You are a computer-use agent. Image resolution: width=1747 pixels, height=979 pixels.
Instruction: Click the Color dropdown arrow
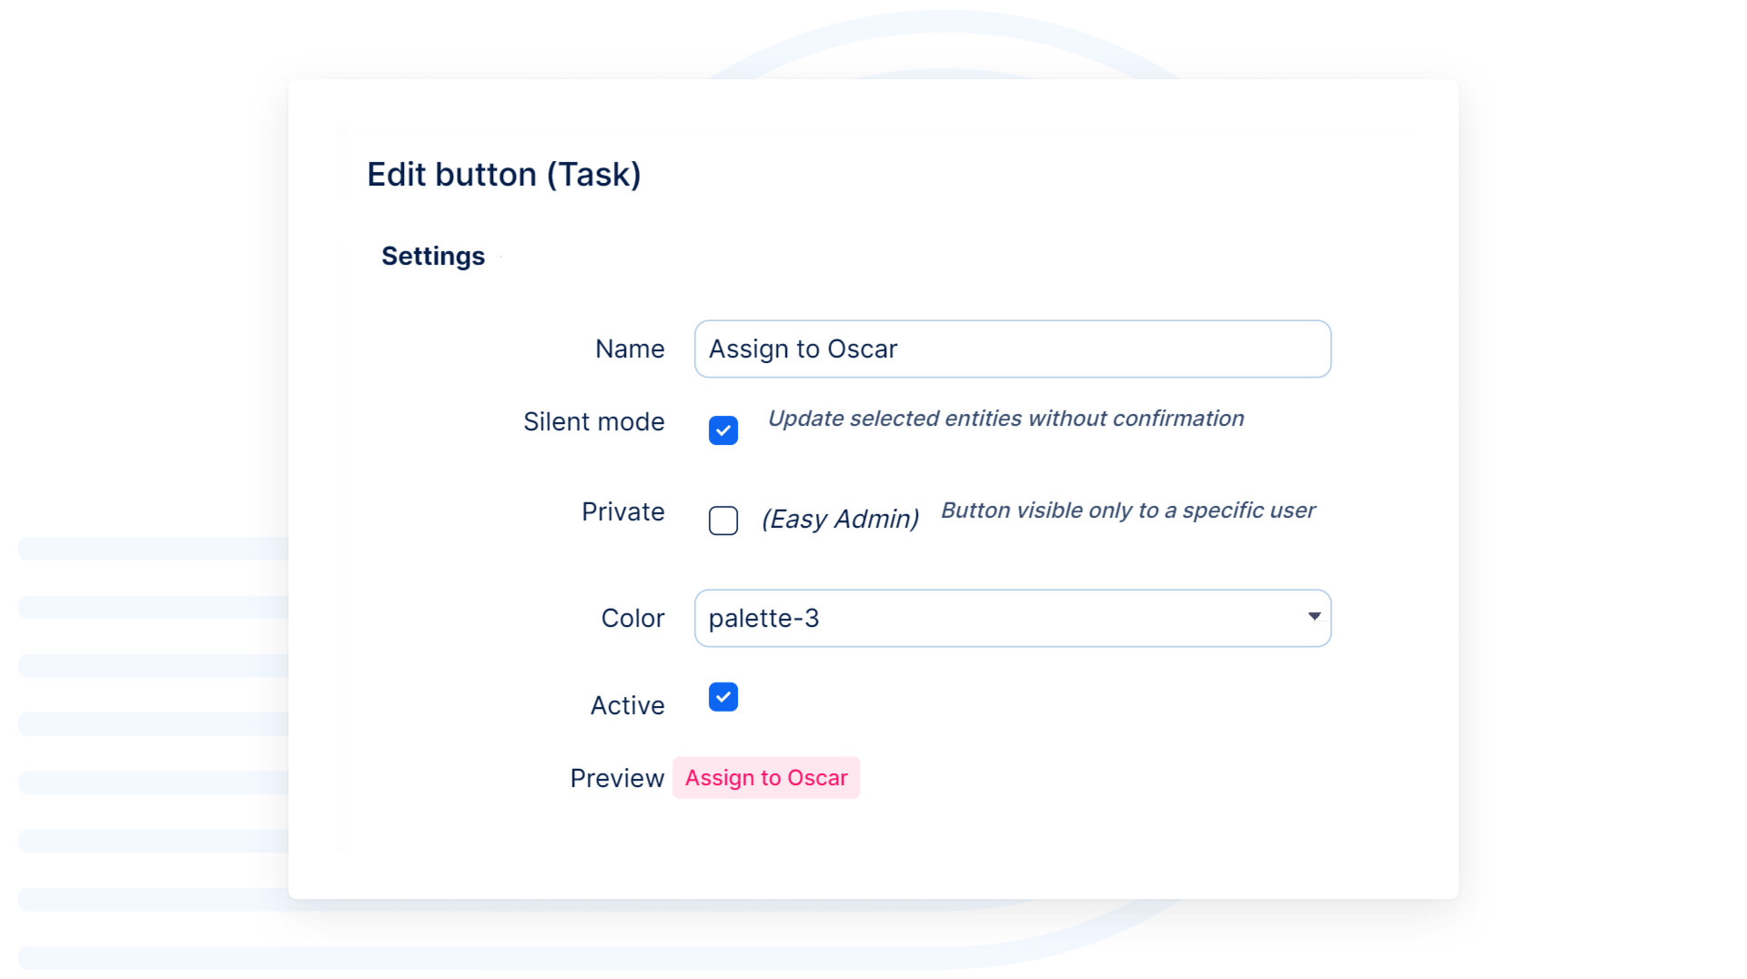[x=1314, y=617]
